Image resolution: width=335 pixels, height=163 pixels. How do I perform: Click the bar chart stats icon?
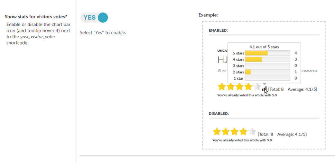coord(264,89)
